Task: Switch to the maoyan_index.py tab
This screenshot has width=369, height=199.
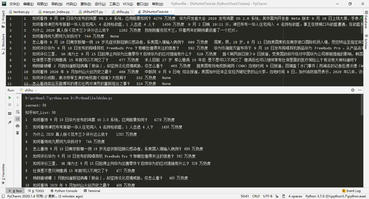Action: point(56,12)
